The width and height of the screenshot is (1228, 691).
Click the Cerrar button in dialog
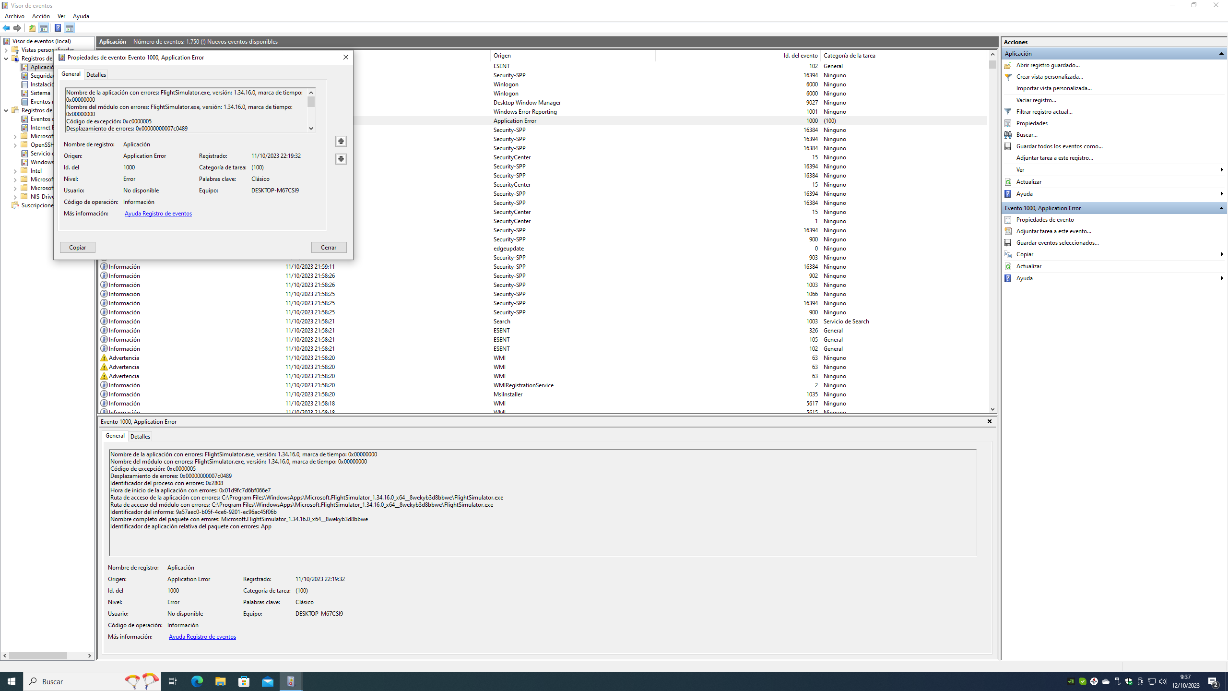tap(329, 247)
